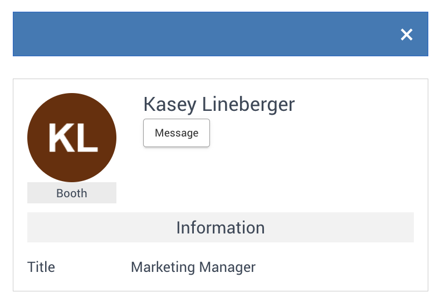The width and height of the screenshot is (440, 302).
Task: Click the Information section header
Action: click(220, 227)
